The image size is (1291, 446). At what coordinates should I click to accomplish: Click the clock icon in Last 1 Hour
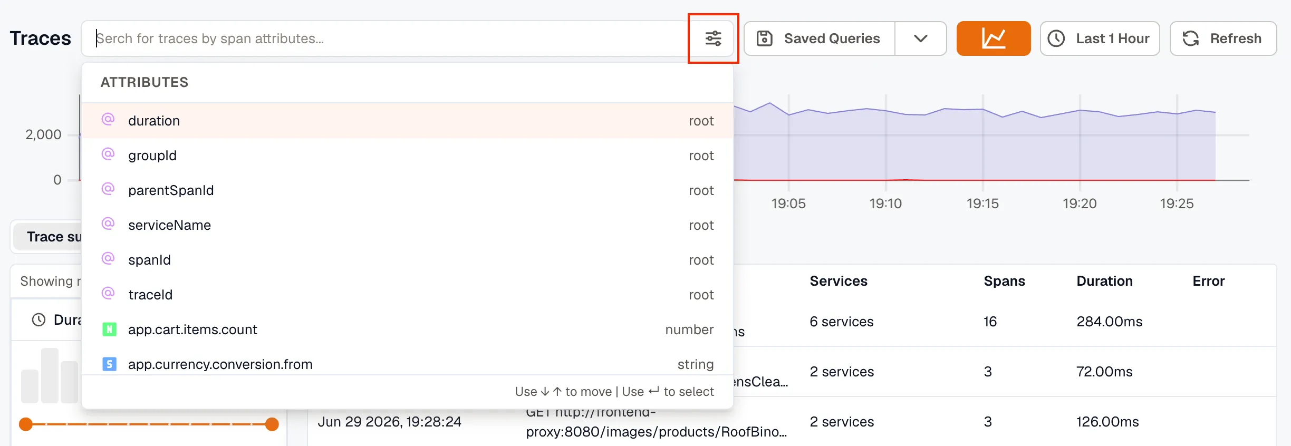tap(1056, 38)
